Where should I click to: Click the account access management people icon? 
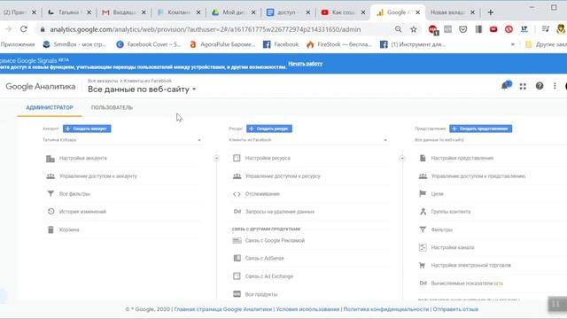pos(50,176)
